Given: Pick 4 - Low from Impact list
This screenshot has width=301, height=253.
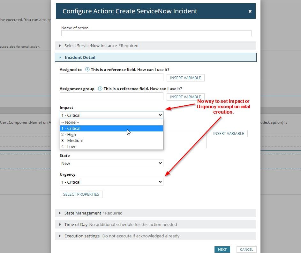Looking at the screenshot, I should click(x=111, y=147).
